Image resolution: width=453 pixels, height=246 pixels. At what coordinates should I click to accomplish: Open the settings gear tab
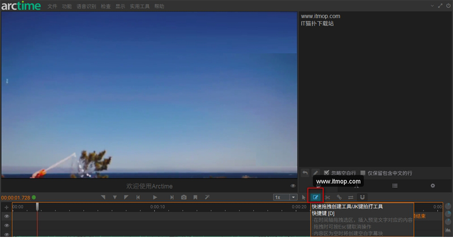[433, 185]
